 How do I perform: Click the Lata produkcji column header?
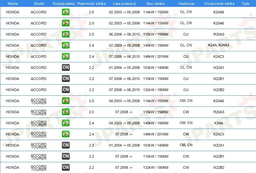point(124,4)
